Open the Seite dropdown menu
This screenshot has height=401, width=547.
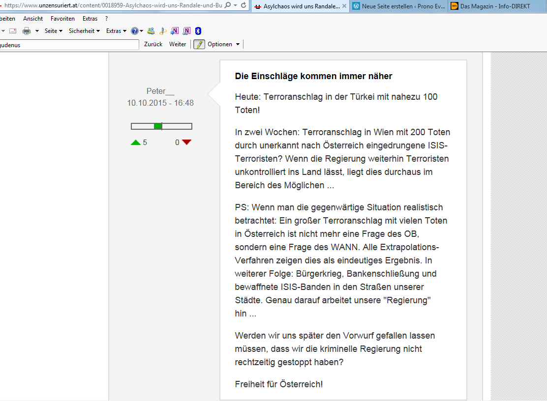click(53, 31)
